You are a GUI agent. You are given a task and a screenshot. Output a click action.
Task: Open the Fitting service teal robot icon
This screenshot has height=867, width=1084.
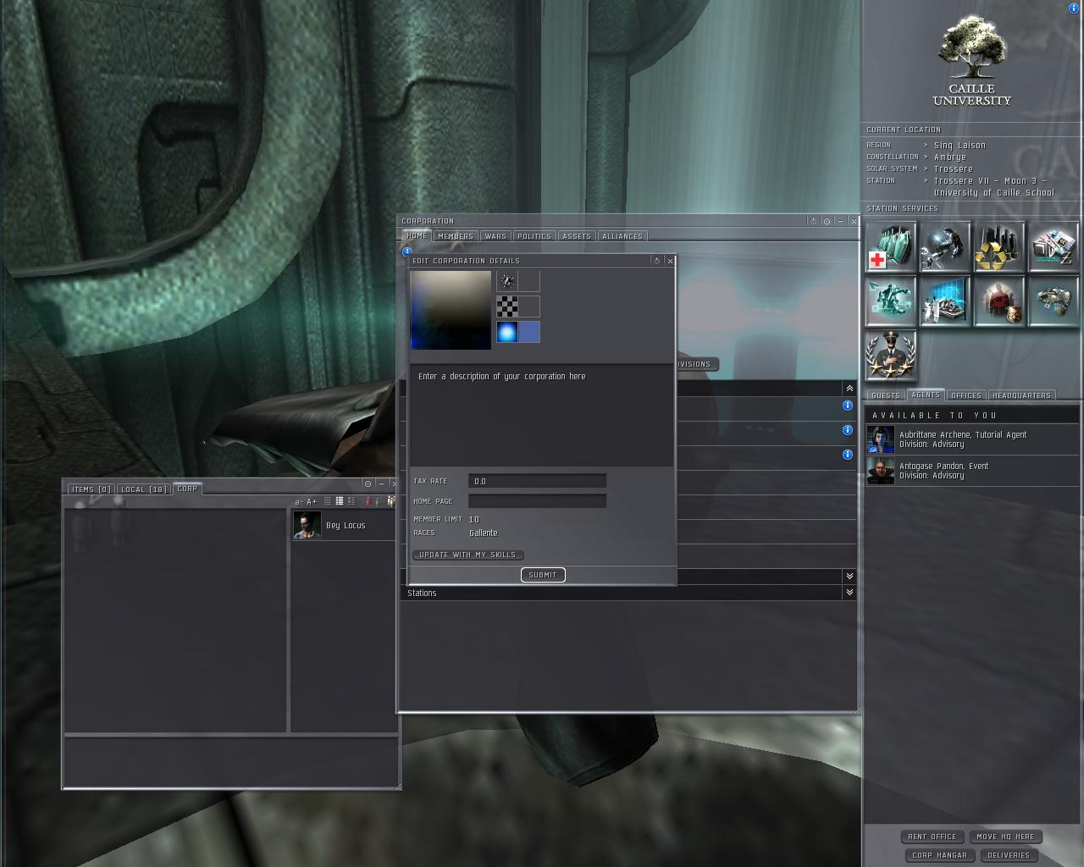(x=891, y=301)
